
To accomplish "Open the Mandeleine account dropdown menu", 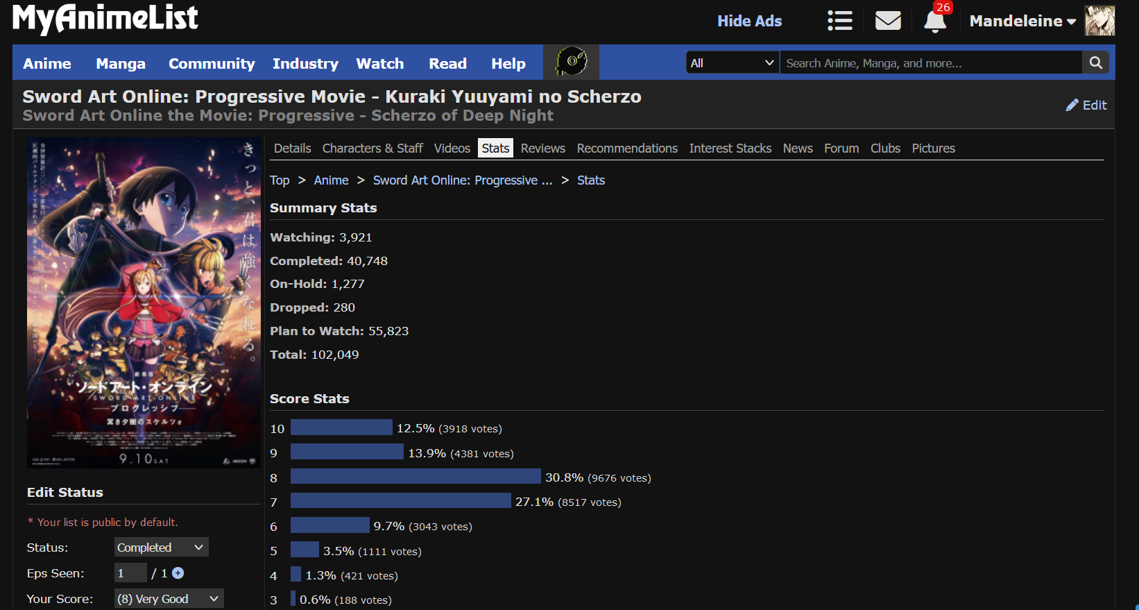I will point(1022,22).
